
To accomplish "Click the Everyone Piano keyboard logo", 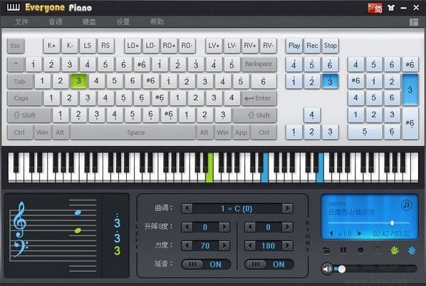I will point(13,7).
